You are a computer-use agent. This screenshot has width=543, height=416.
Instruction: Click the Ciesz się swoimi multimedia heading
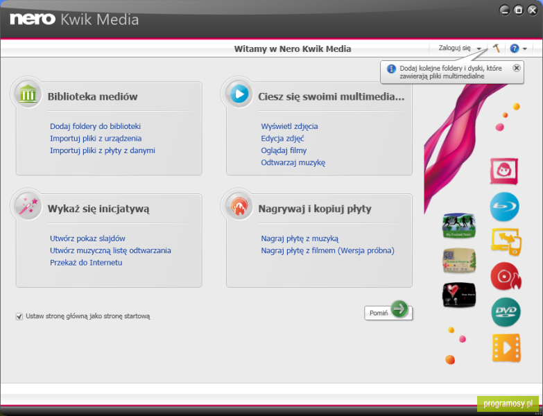pyautogui.click(x=331, y=96)
